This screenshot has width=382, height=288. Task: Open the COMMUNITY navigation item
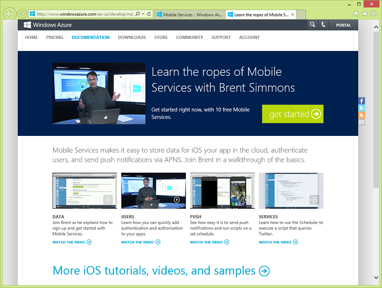pyautogui.click(x=189, y=37)
